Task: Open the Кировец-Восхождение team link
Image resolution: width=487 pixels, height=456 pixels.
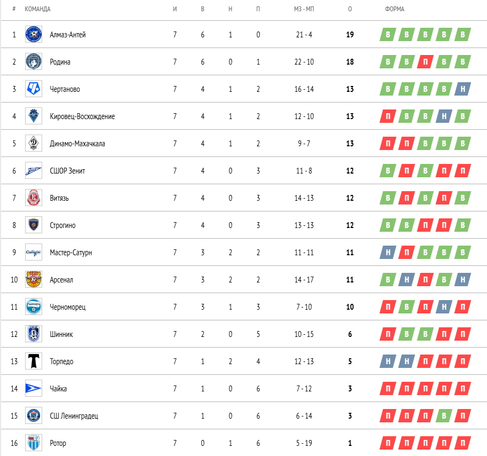Action: (82, 116)
